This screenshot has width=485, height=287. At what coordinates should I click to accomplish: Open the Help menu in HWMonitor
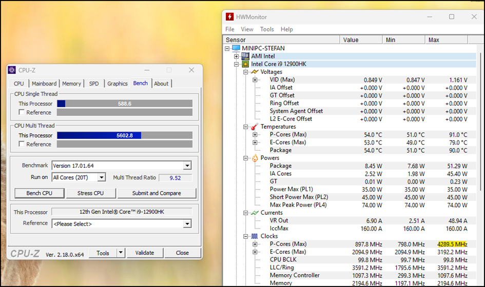pos(287,29)
